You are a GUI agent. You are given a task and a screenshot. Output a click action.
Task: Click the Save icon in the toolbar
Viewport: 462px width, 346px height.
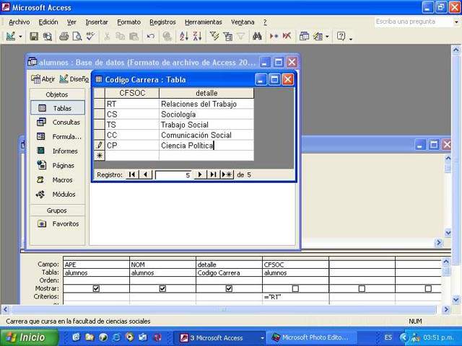pyautogui.click(x=34, y=36)
